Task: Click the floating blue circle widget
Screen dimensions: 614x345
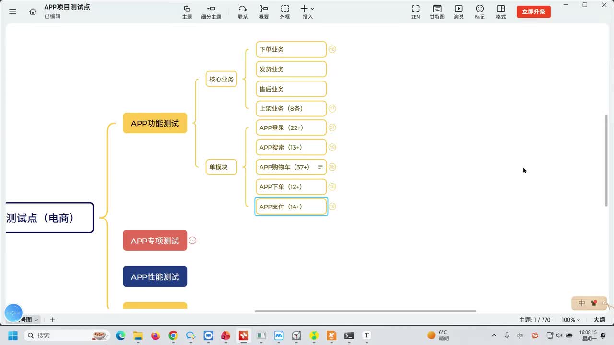Action: tap(13, 312)
